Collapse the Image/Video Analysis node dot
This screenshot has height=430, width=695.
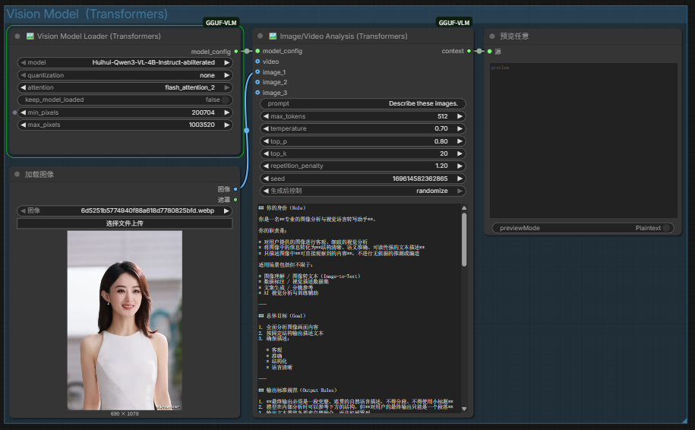261,36
